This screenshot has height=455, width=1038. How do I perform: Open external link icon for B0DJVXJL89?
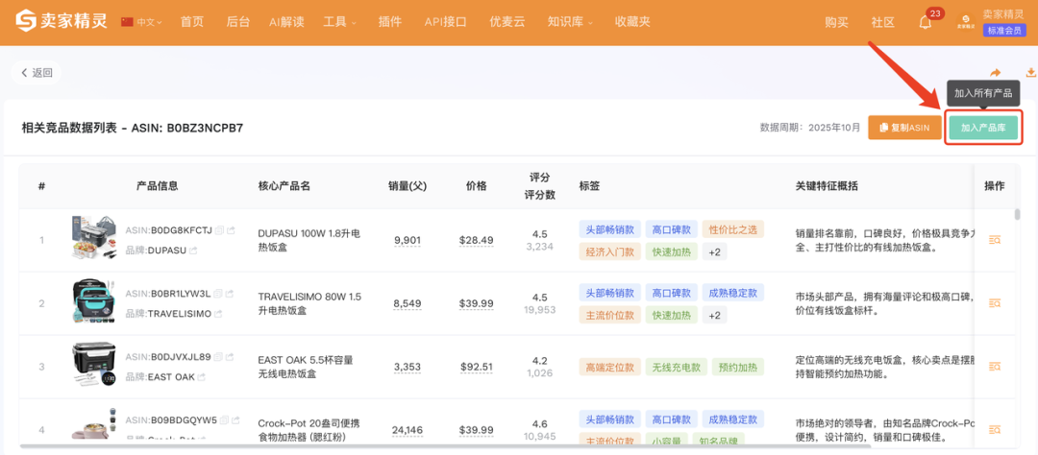tap(229, 357)
